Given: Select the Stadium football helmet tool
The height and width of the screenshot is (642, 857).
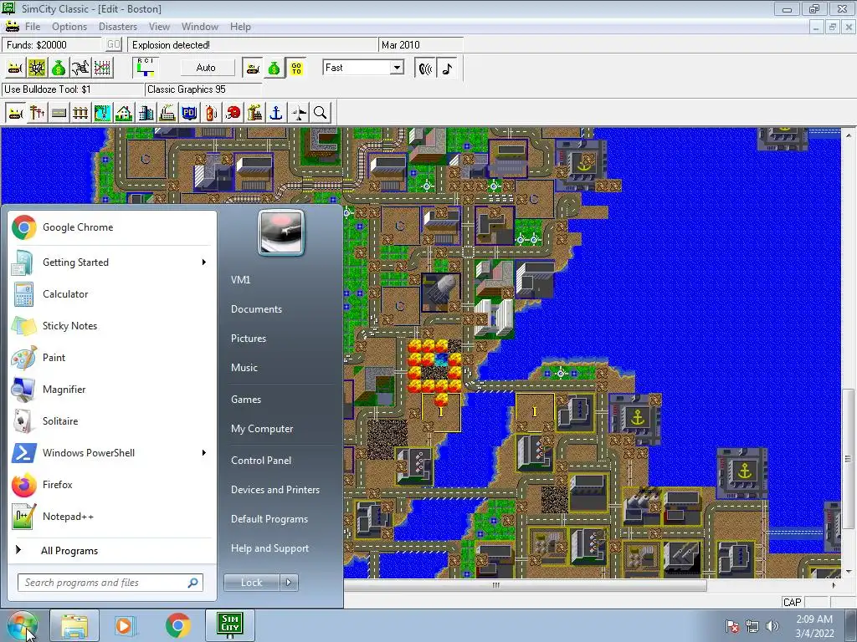Looking at the screenshot, I should click(x=233, y=113).
